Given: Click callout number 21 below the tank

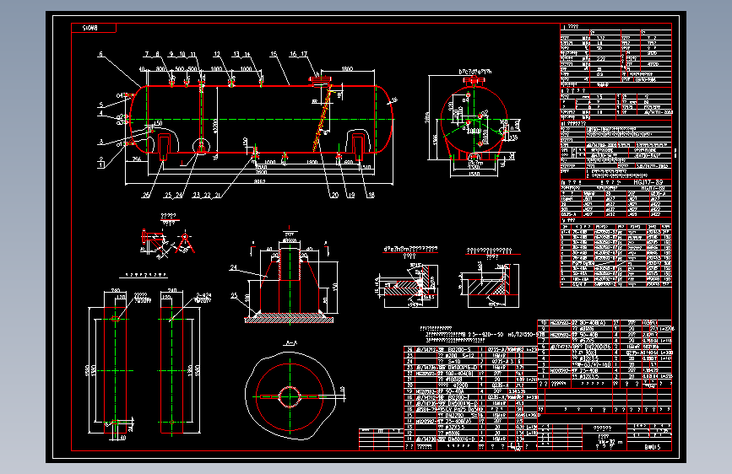Looking at the screenshot, I should point(217,195).
